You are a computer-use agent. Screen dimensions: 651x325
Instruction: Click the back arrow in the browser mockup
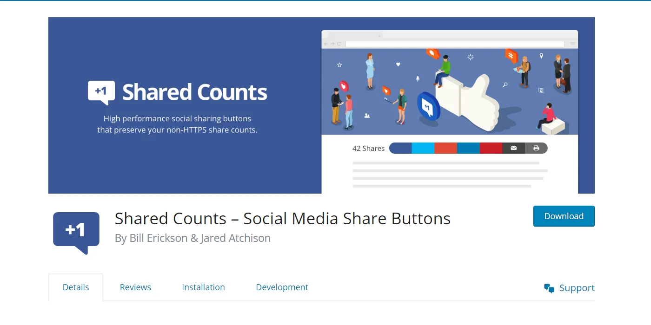coord(325,44)
